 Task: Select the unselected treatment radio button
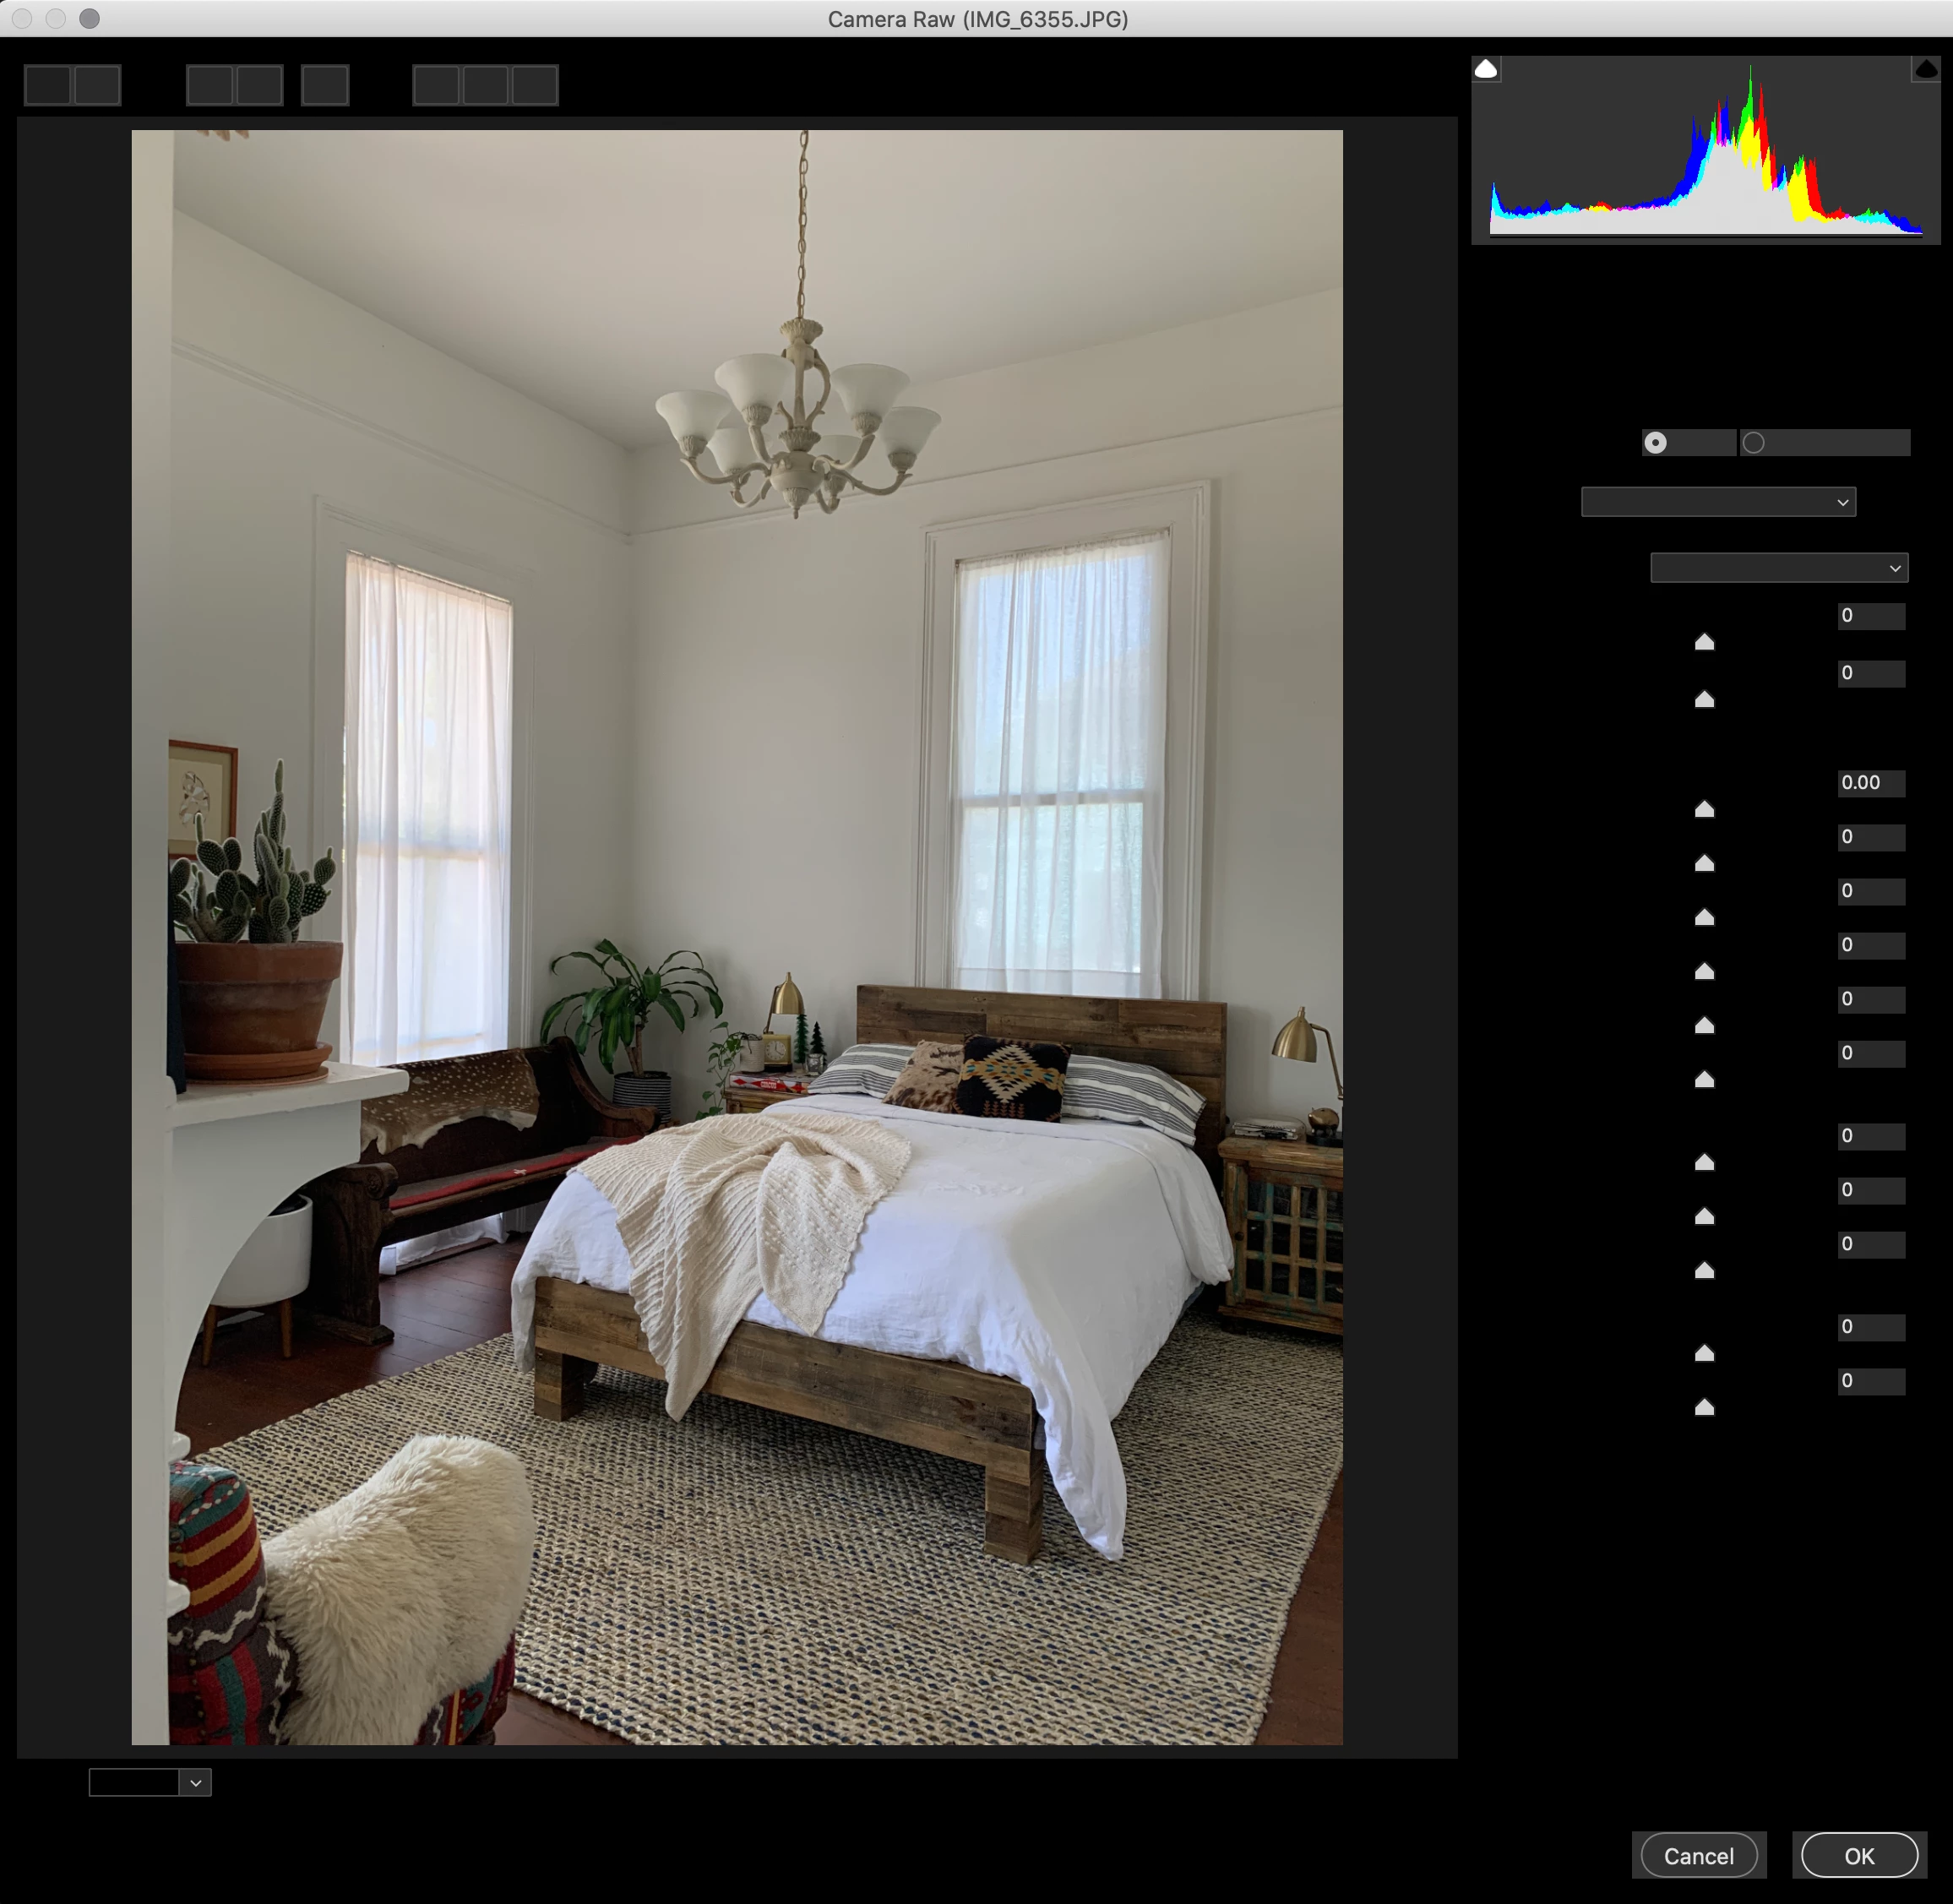[1753, 443]
